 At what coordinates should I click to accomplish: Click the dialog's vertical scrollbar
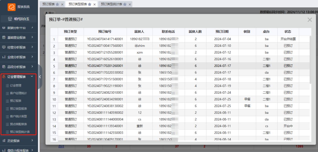pyautogui.click(x=310, y=59)
